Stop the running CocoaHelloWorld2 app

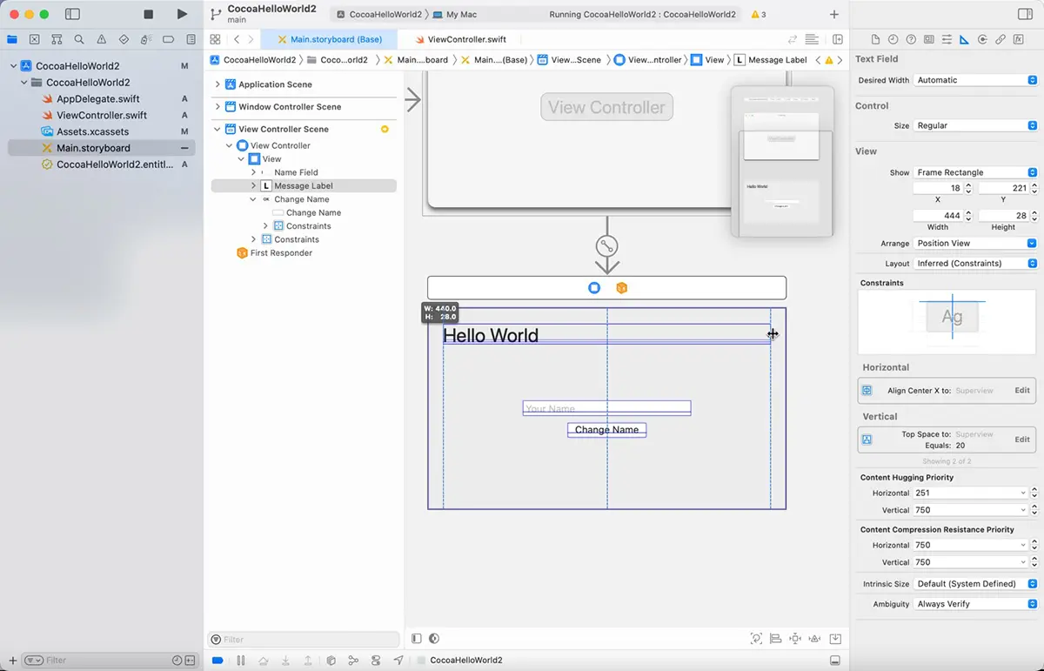pyautogui.click(x=149, y=14)
